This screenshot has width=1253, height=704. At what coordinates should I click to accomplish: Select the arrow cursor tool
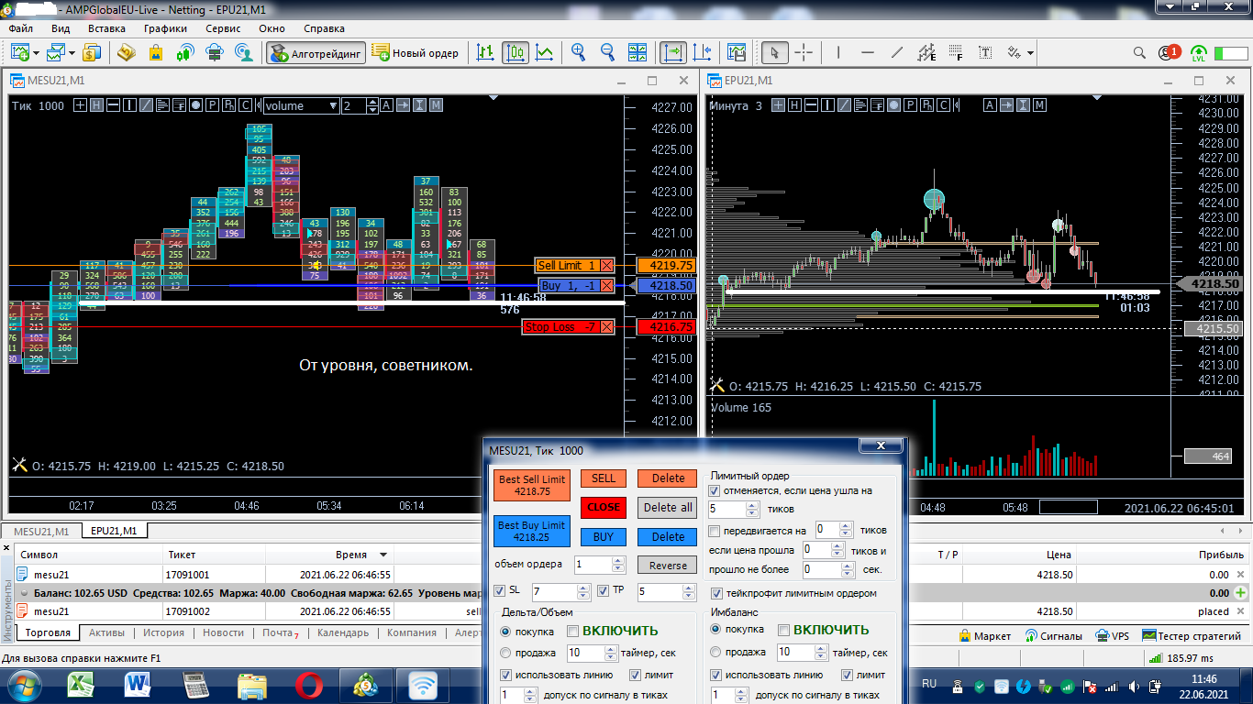tap(775, 52)
